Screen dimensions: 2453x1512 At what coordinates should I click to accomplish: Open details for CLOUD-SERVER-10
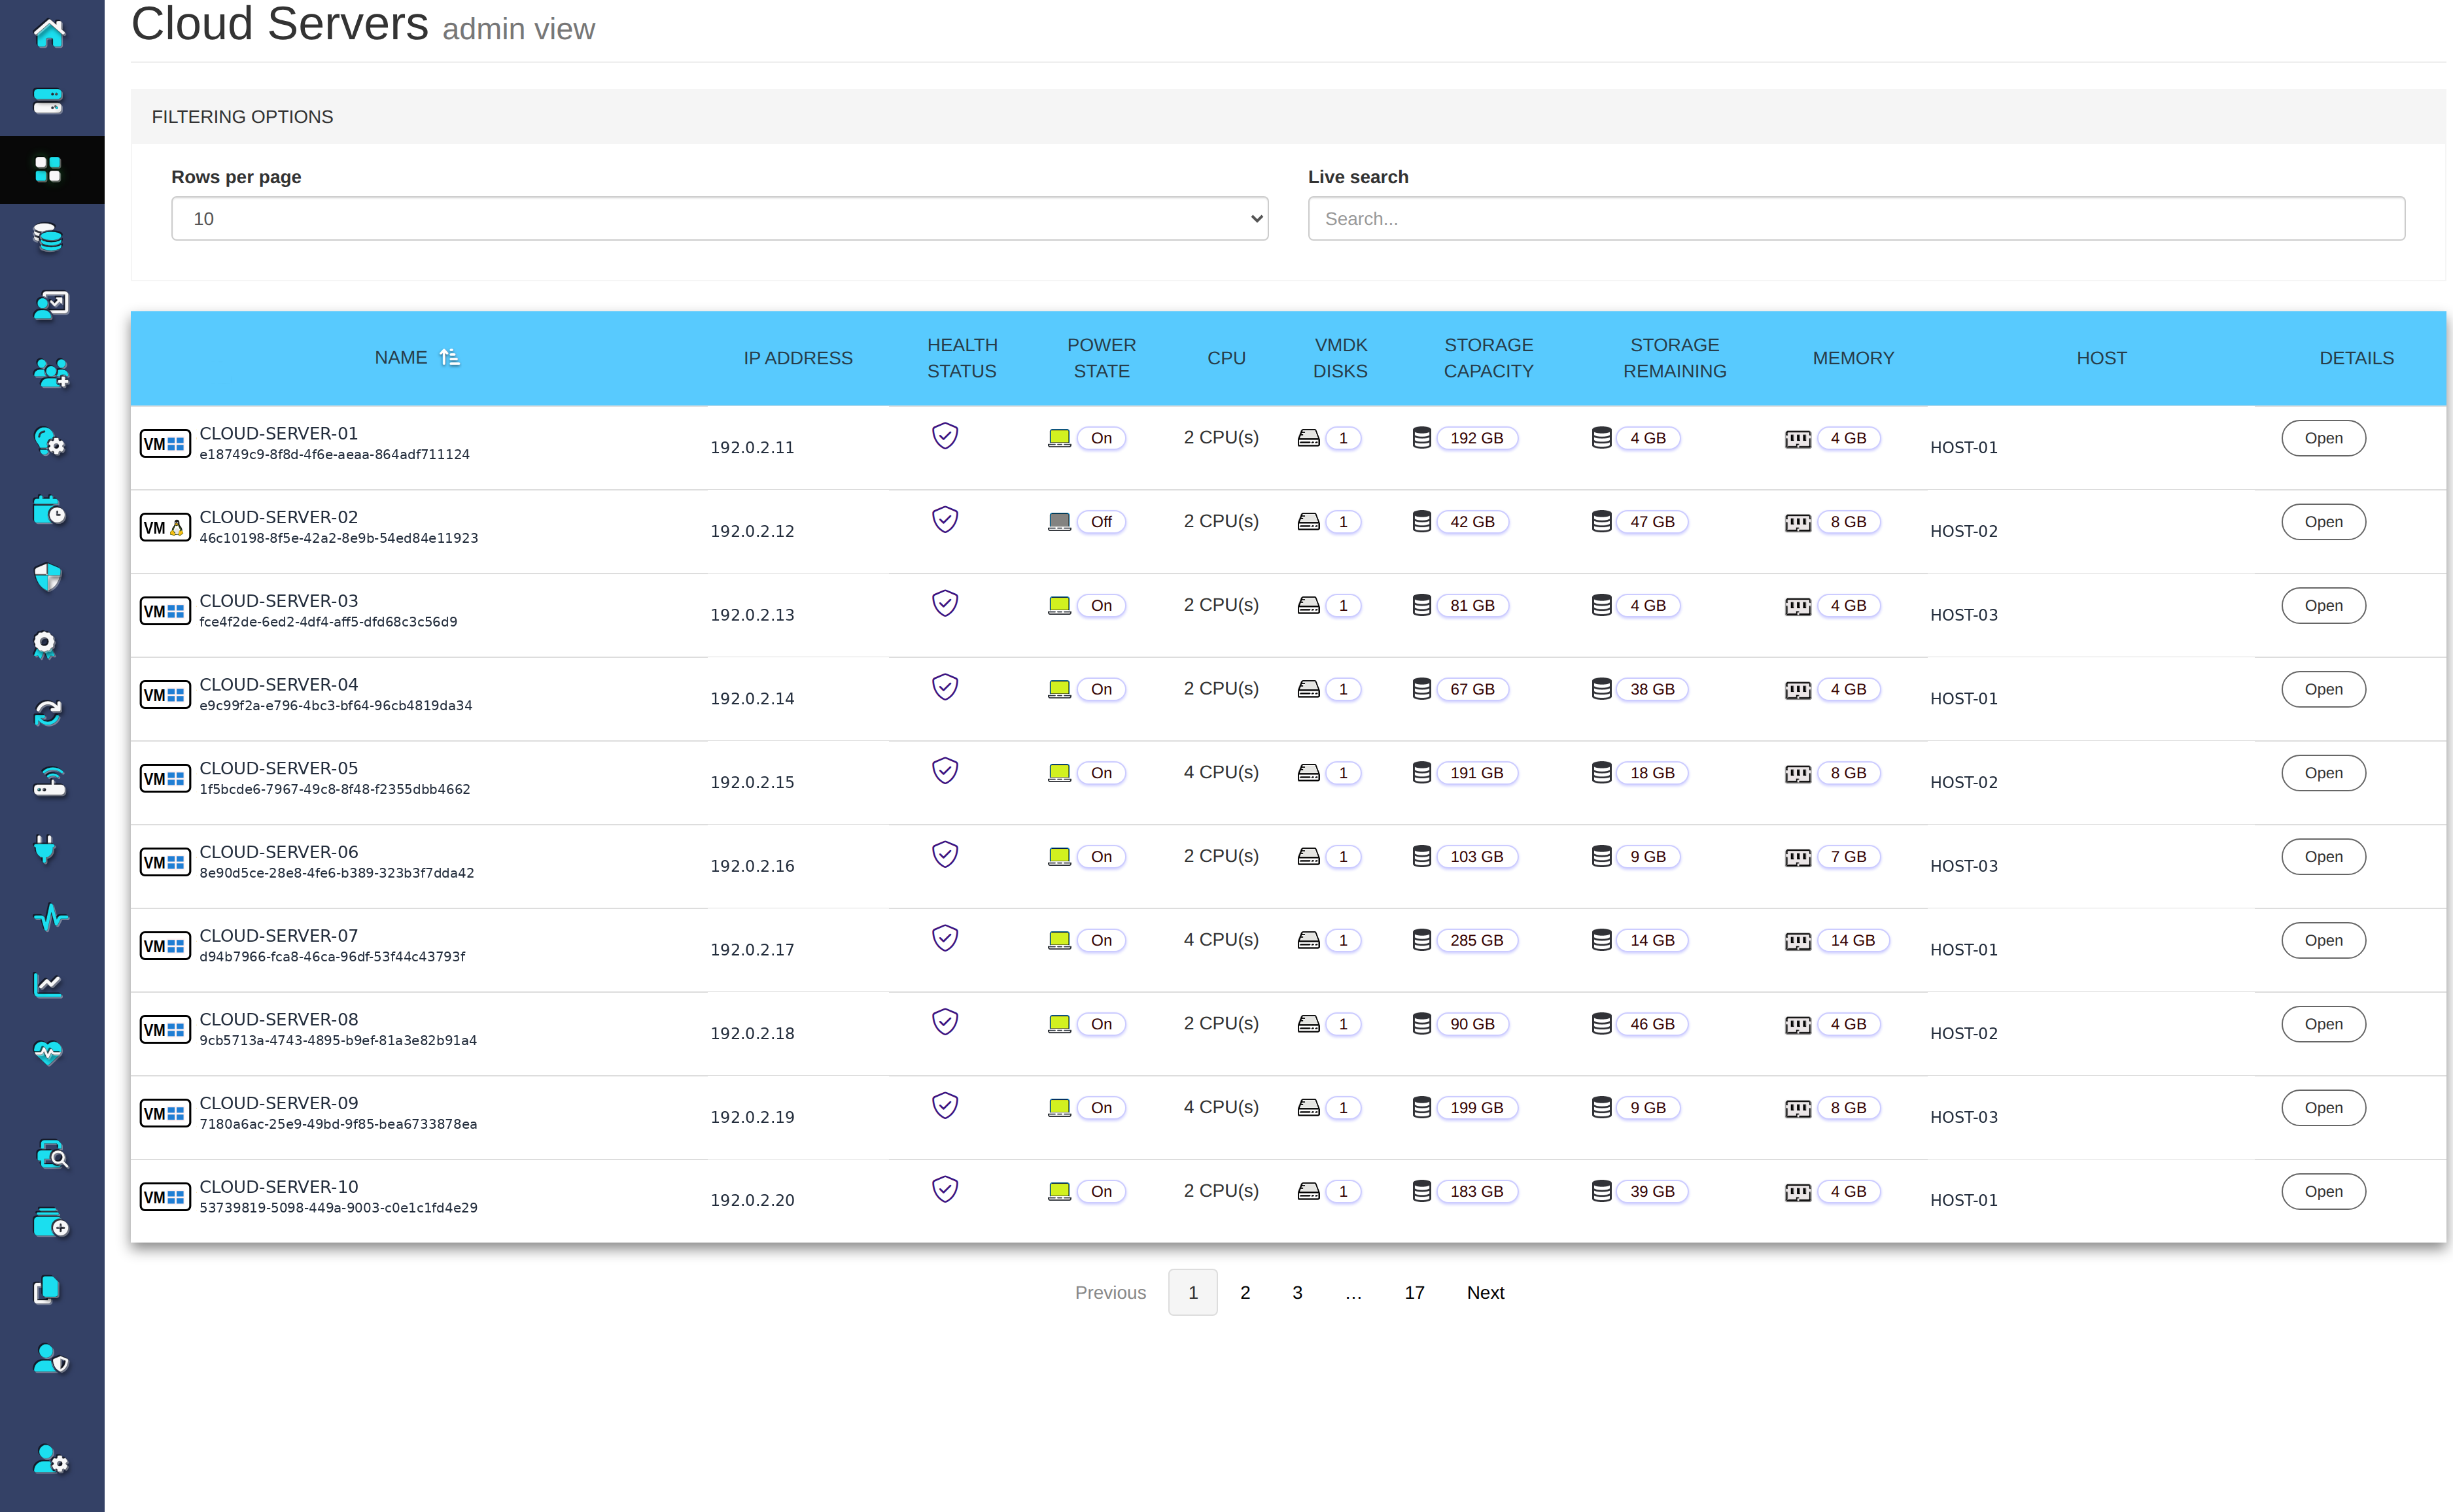click(2323, 1191)
